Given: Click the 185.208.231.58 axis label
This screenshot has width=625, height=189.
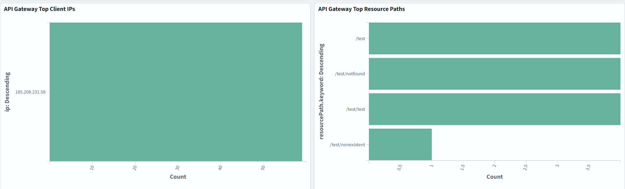Looking at the screenshot, I should pyautogui.click(x=30, y=92).
